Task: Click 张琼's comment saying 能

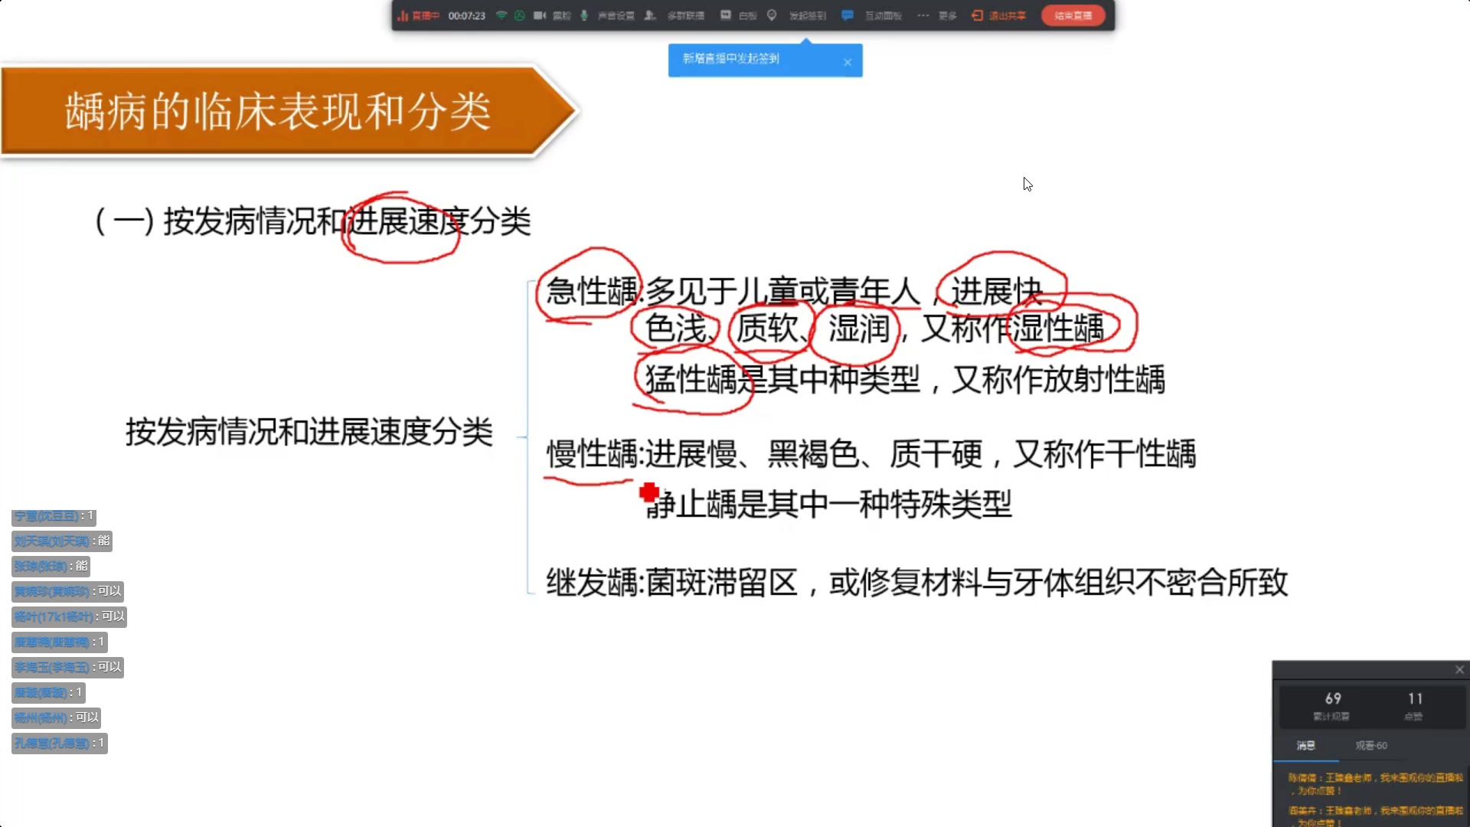Action: click(x=51, y=567)
